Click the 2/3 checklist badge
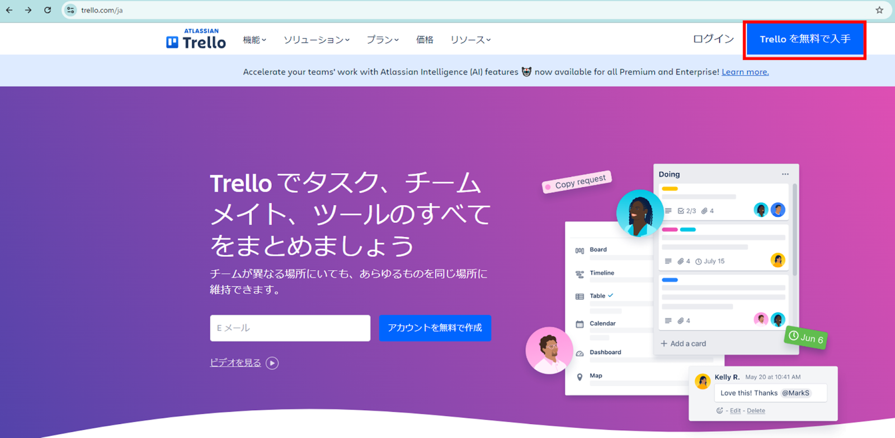 click(x=687, y=211)
